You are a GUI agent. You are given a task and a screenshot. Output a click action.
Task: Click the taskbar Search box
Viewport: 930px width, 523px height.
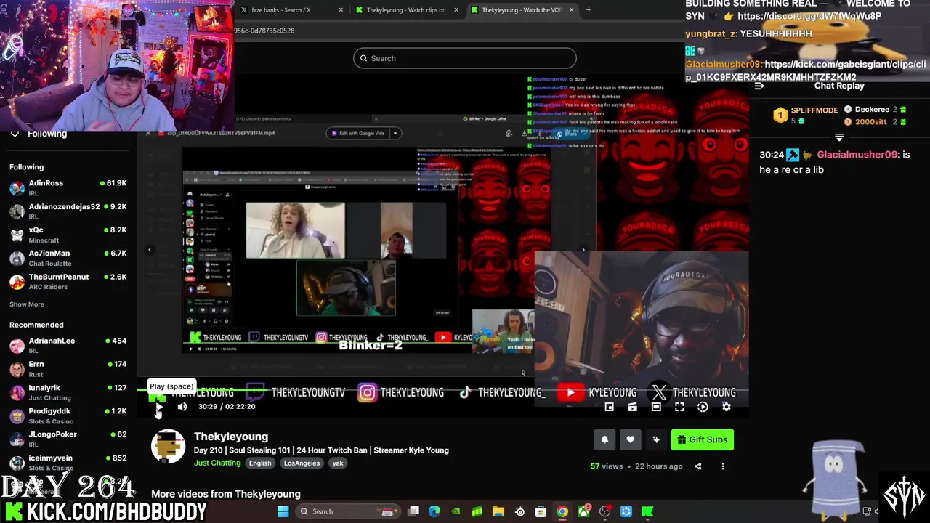tap(347, 511)
